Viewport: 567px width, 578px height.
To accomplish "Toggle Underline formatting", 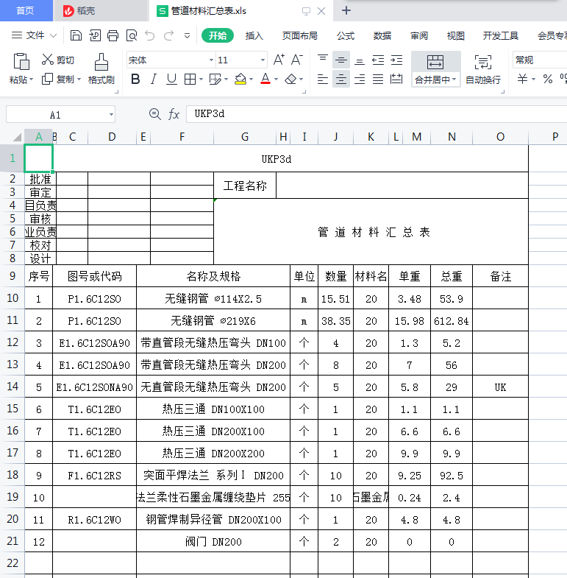I will (x=171, y=80).
